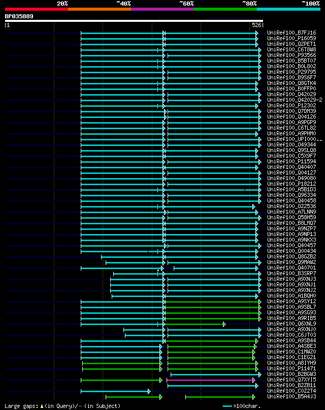
Task: Click the purple alignment bar for Q7XYI5
Action: [x=210, y=380]
